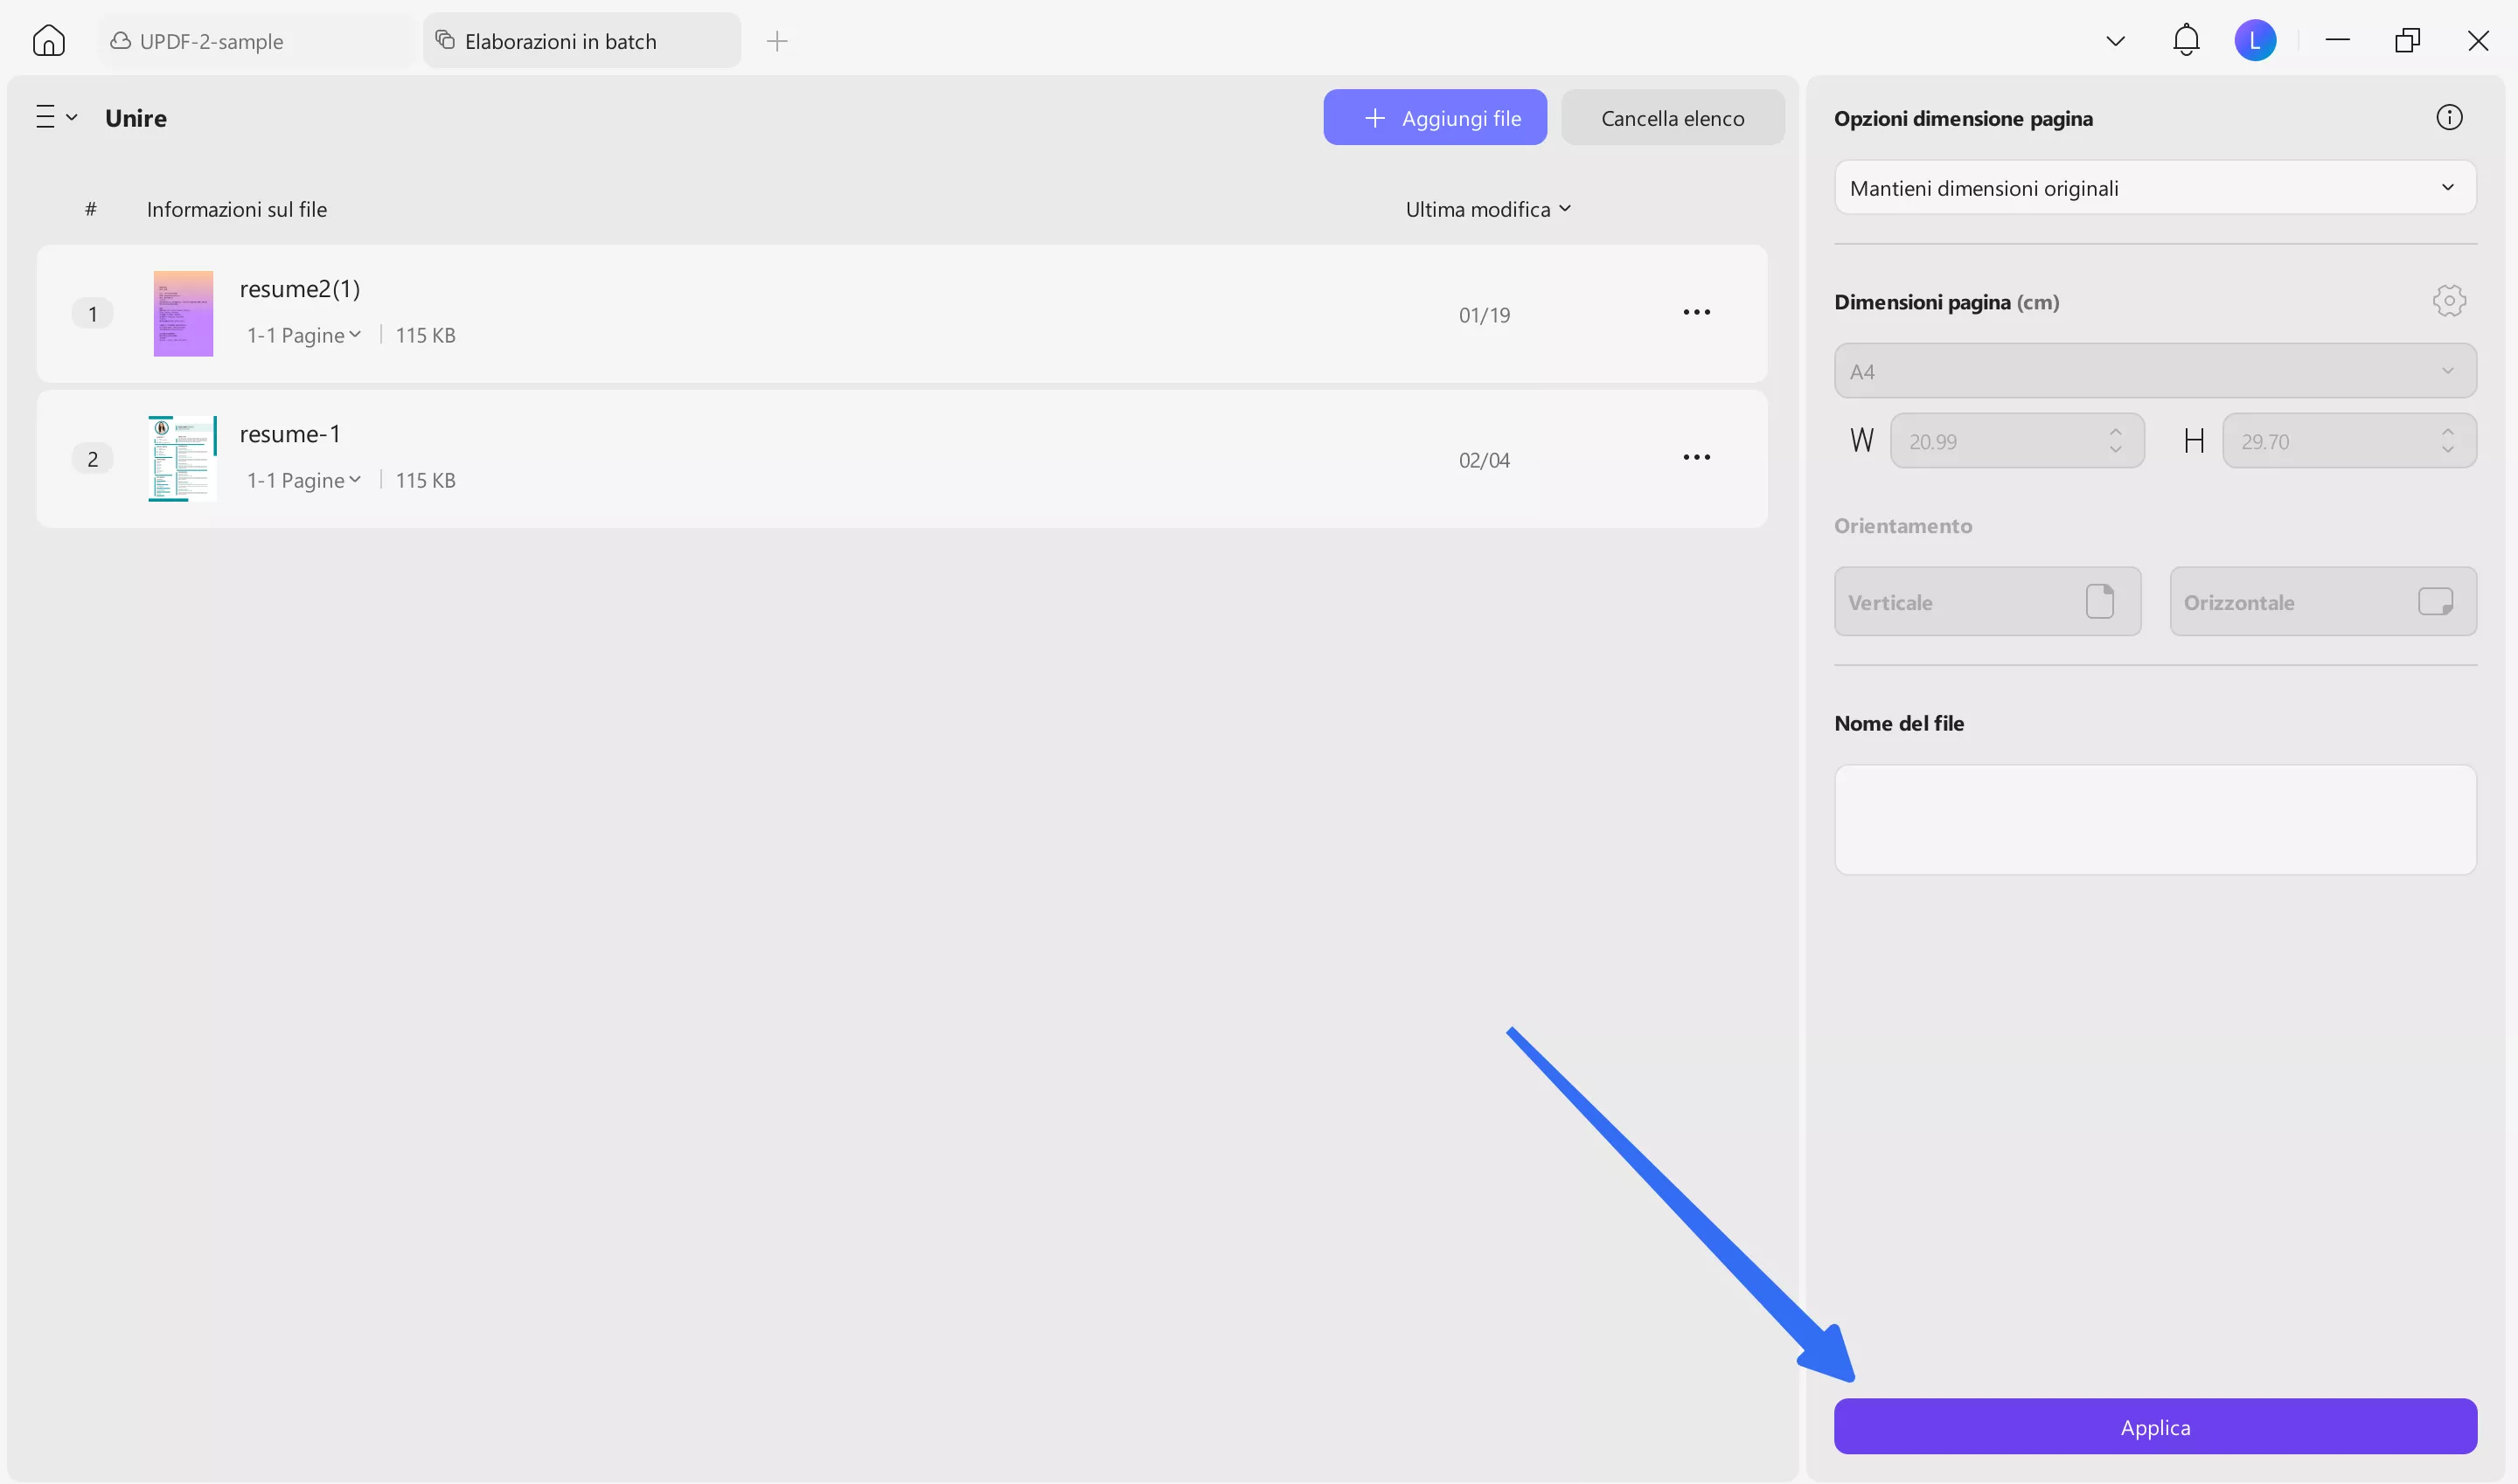
Task: Select Orizzontale orientation
Action: coord(2323,601)
